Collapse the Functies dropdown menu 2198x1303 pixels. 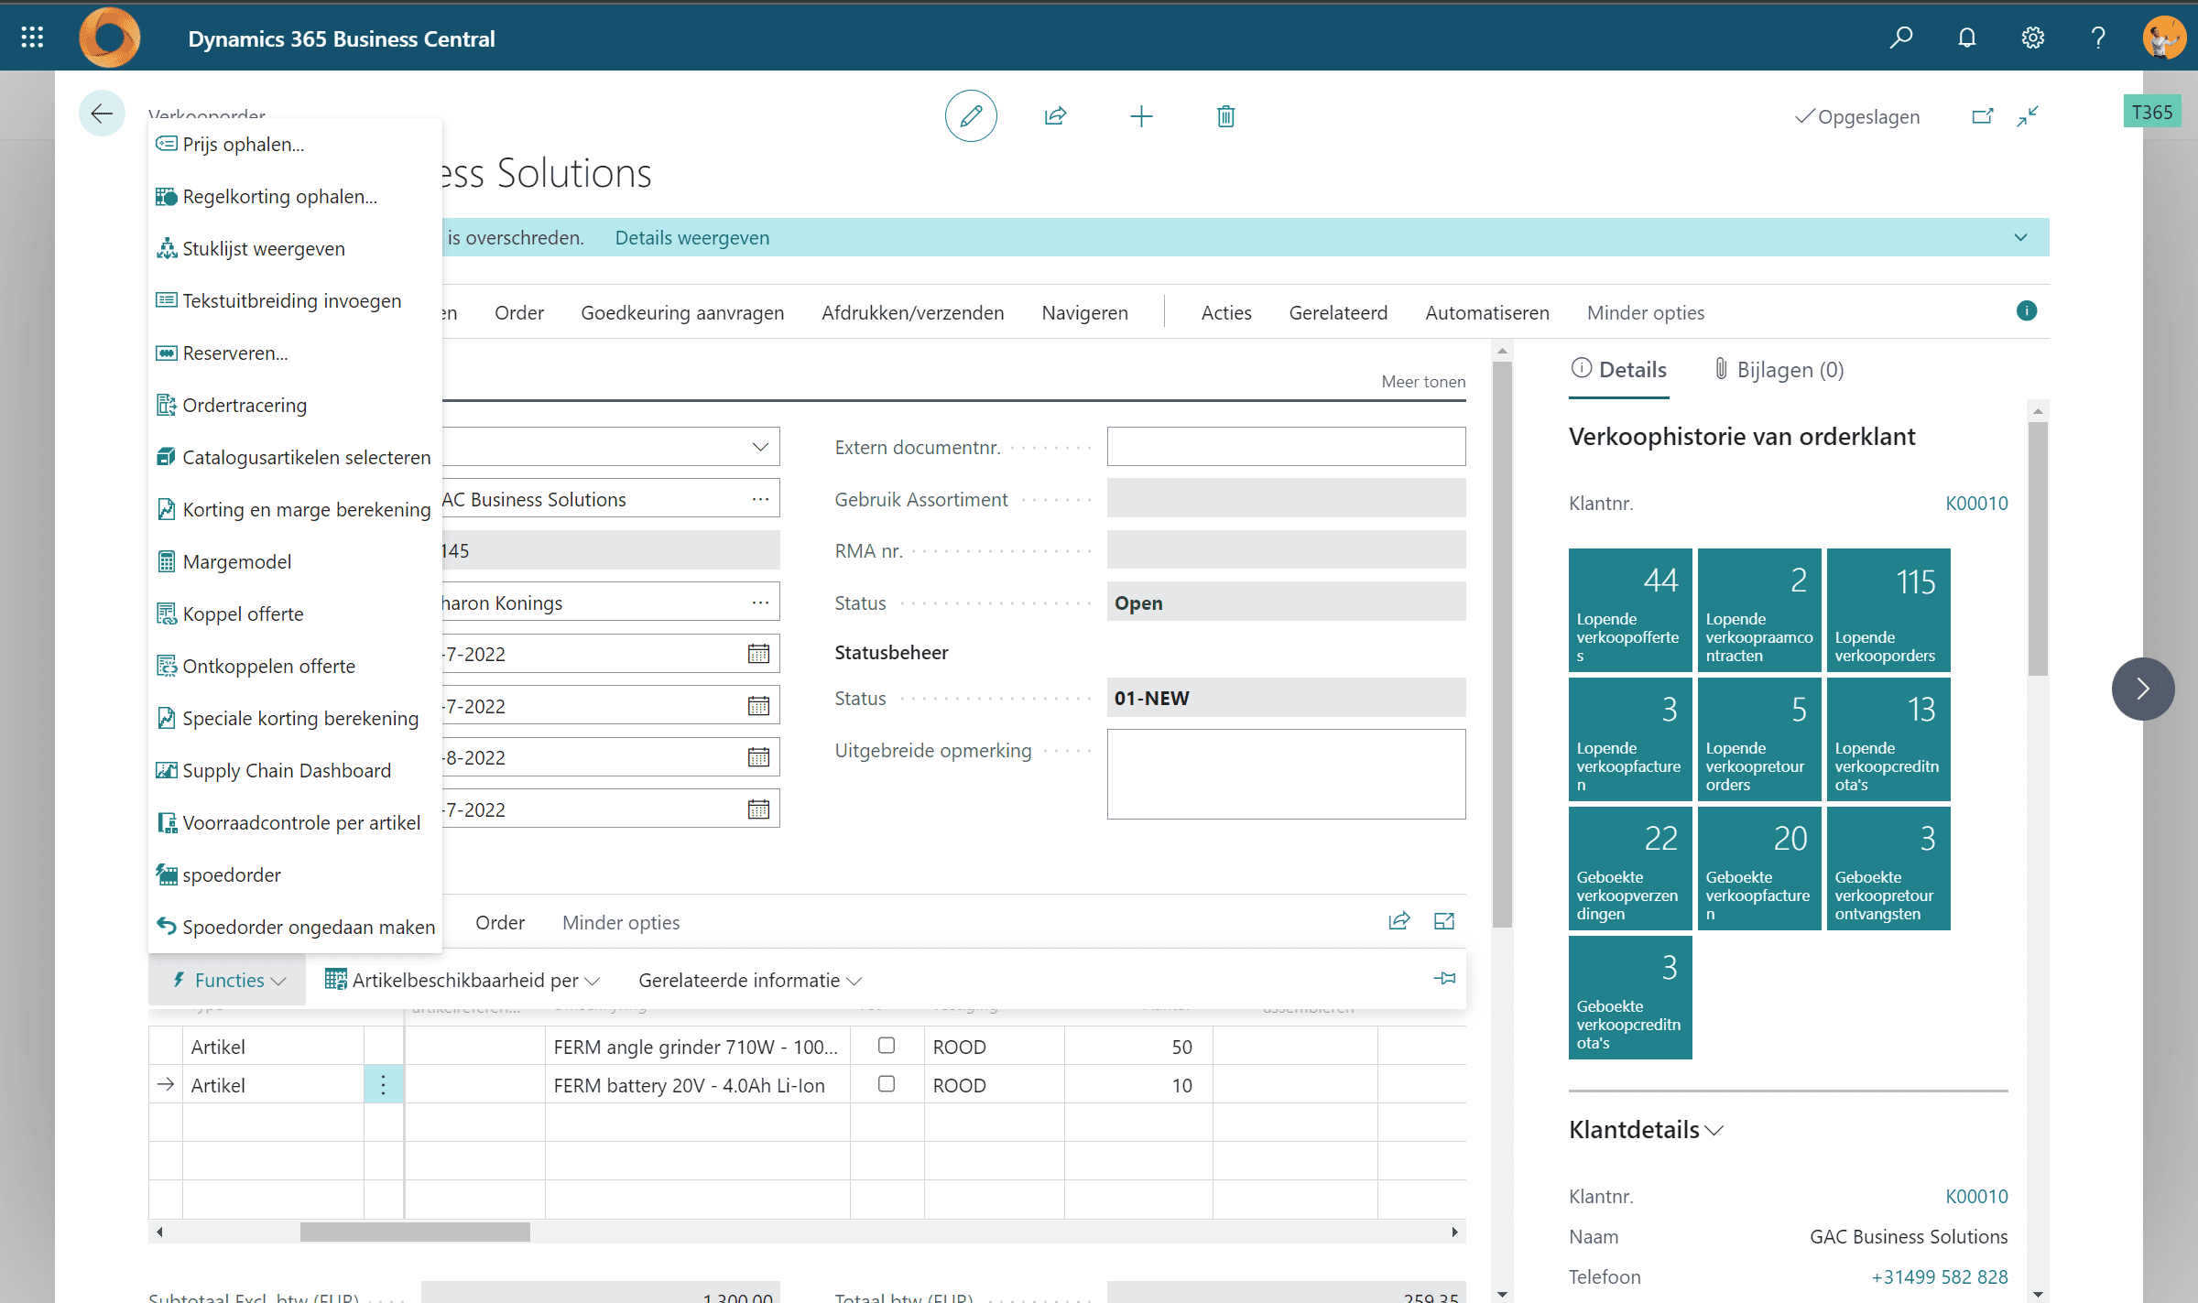coord(228,980)
